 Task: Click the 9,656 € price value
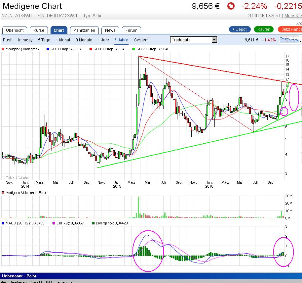[x=206, y=6]
